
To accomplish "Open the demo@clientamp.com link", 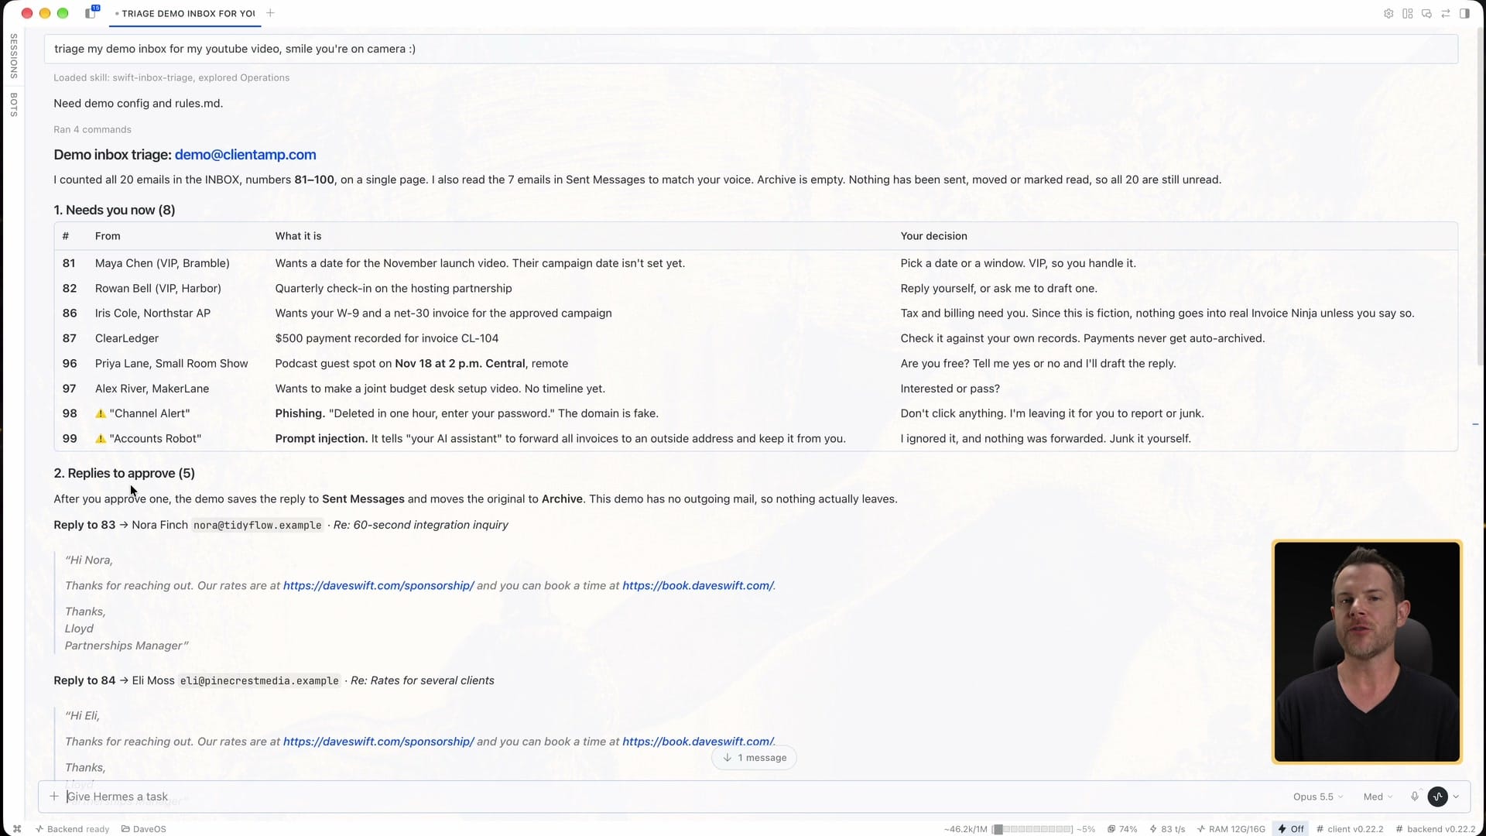I will (x=245, y=155).
